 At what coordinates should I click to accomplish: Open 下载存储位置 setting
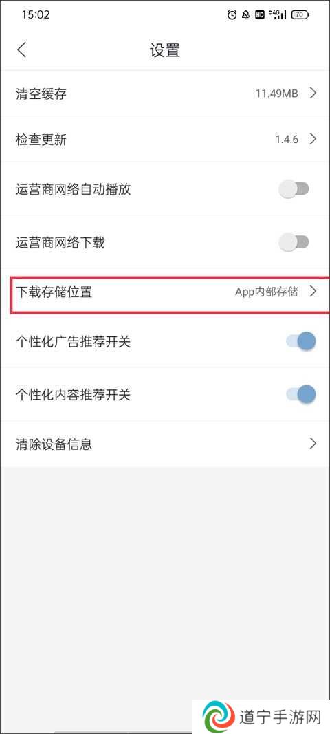pos(165,292)
